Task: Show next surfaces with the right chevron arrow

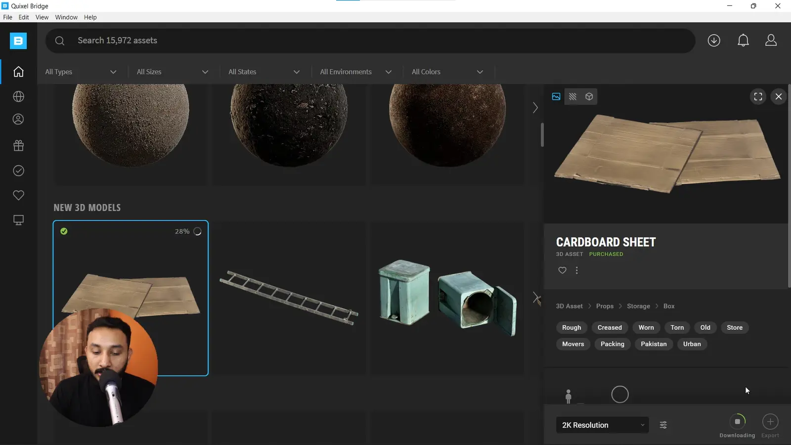Action: [x=535, y=107]
